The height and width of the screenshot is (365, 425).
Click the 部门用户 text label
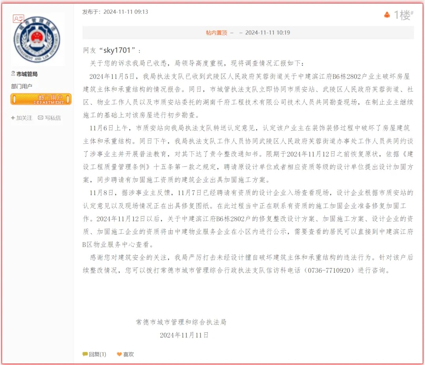22,86
